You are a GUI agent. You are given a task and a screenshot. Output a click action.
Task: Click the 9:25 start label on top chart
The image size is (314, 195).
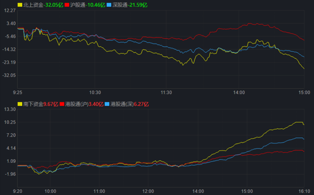[x=17, y=92]
